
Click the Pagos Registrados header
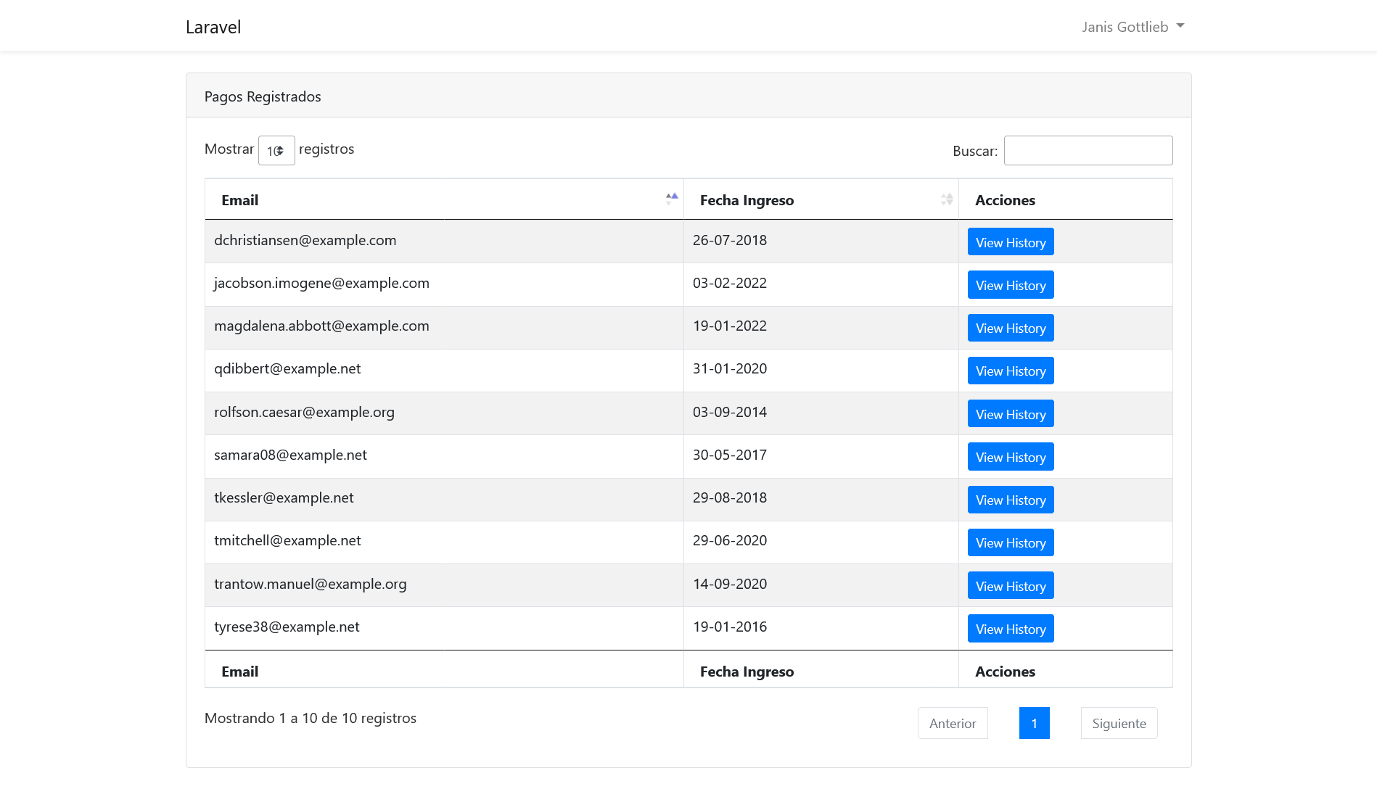click(x=263, y=96)
